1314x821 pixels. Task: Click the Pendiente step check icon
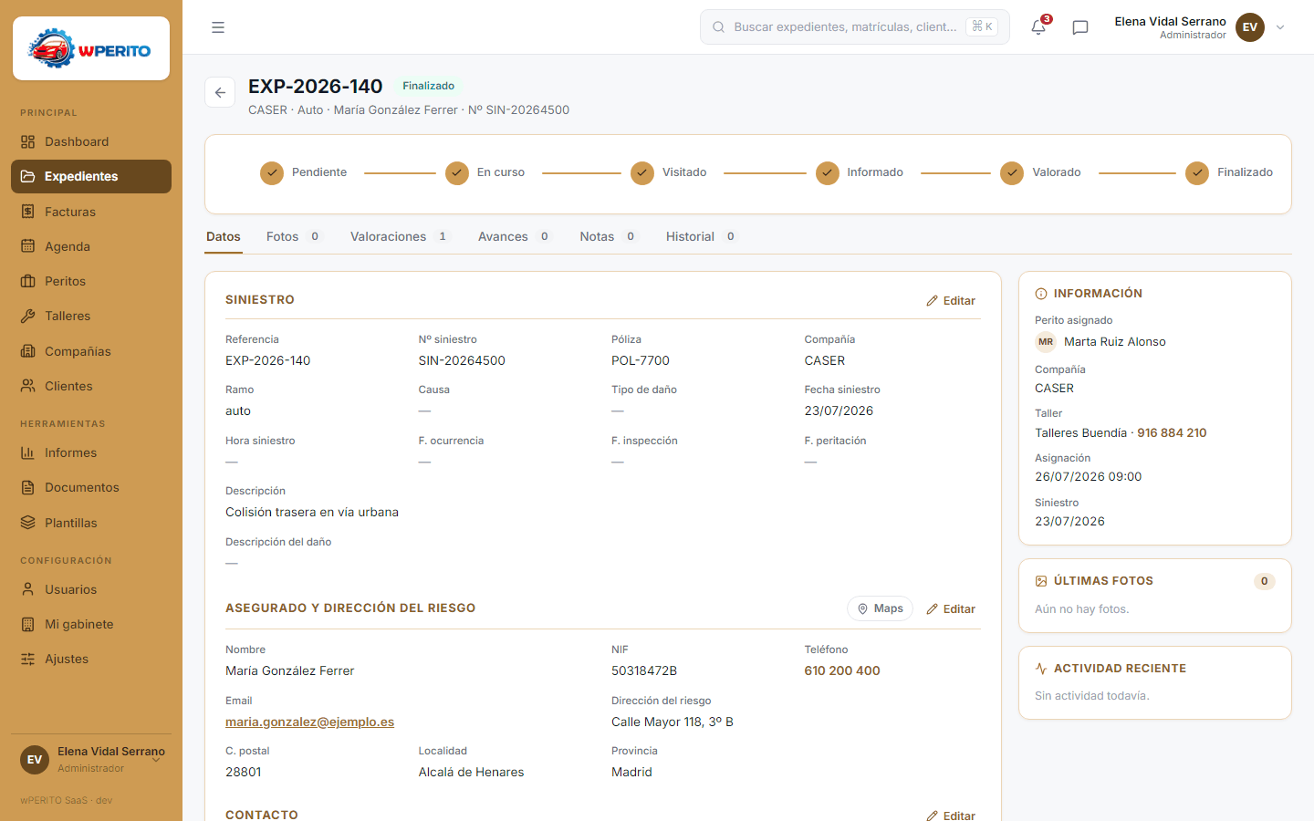pos(272,172)
